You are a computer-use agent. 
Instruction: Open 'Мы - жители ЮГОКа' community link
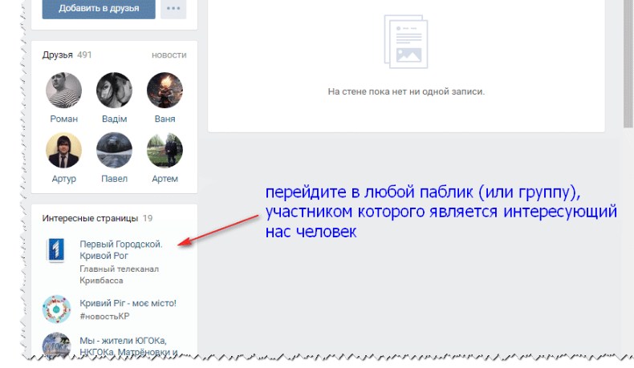point(128,346)
